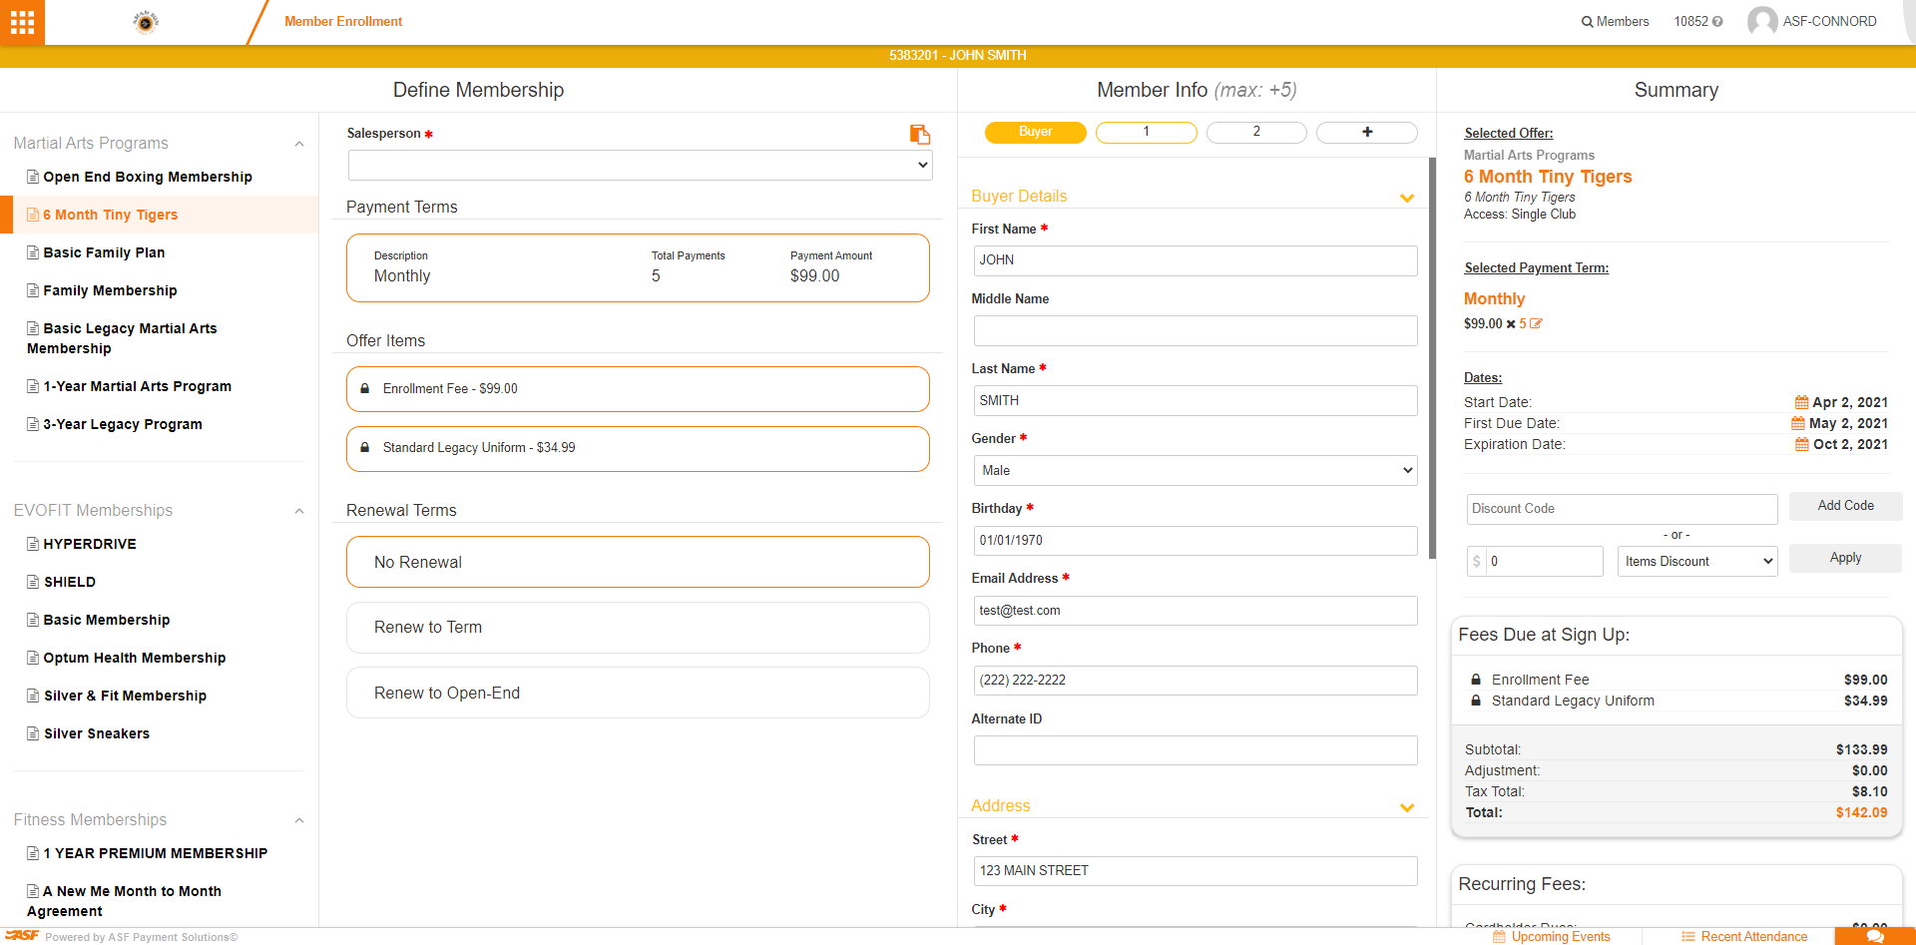Click the Discount Code input field
The height and width of the screenshot is (945, 1916).
click(x=1622, y=509)
